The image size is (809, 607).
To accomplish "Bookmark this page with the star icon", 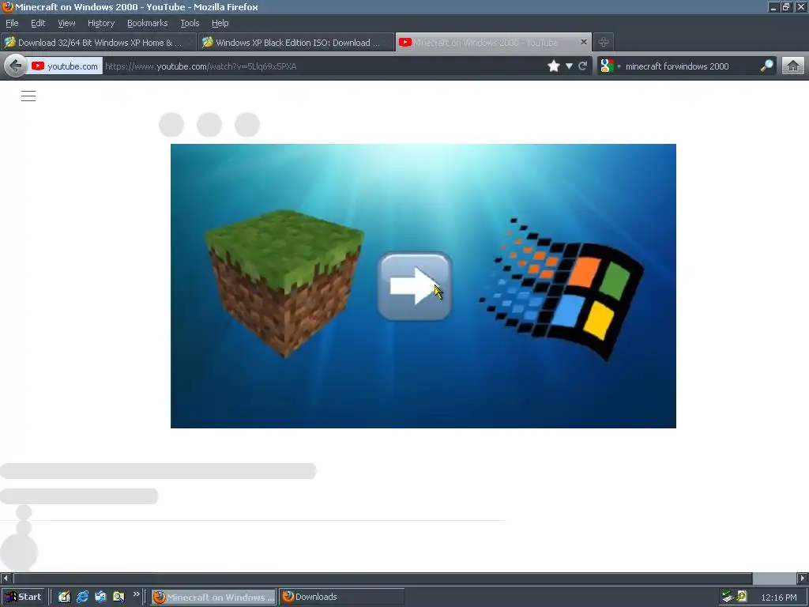I will pyautogui.click(x=554, y=66).
